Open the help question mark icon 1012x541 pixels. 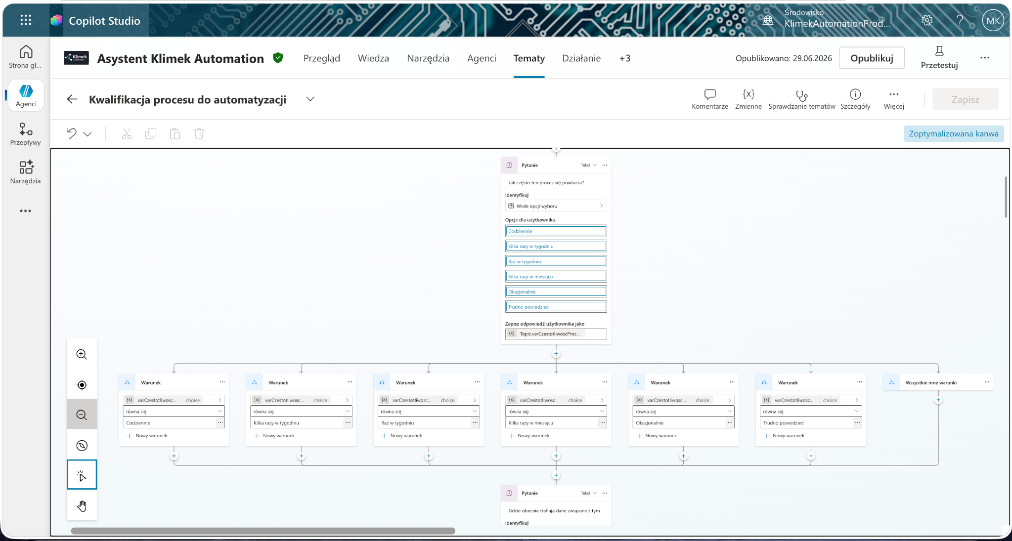(960, 20)
